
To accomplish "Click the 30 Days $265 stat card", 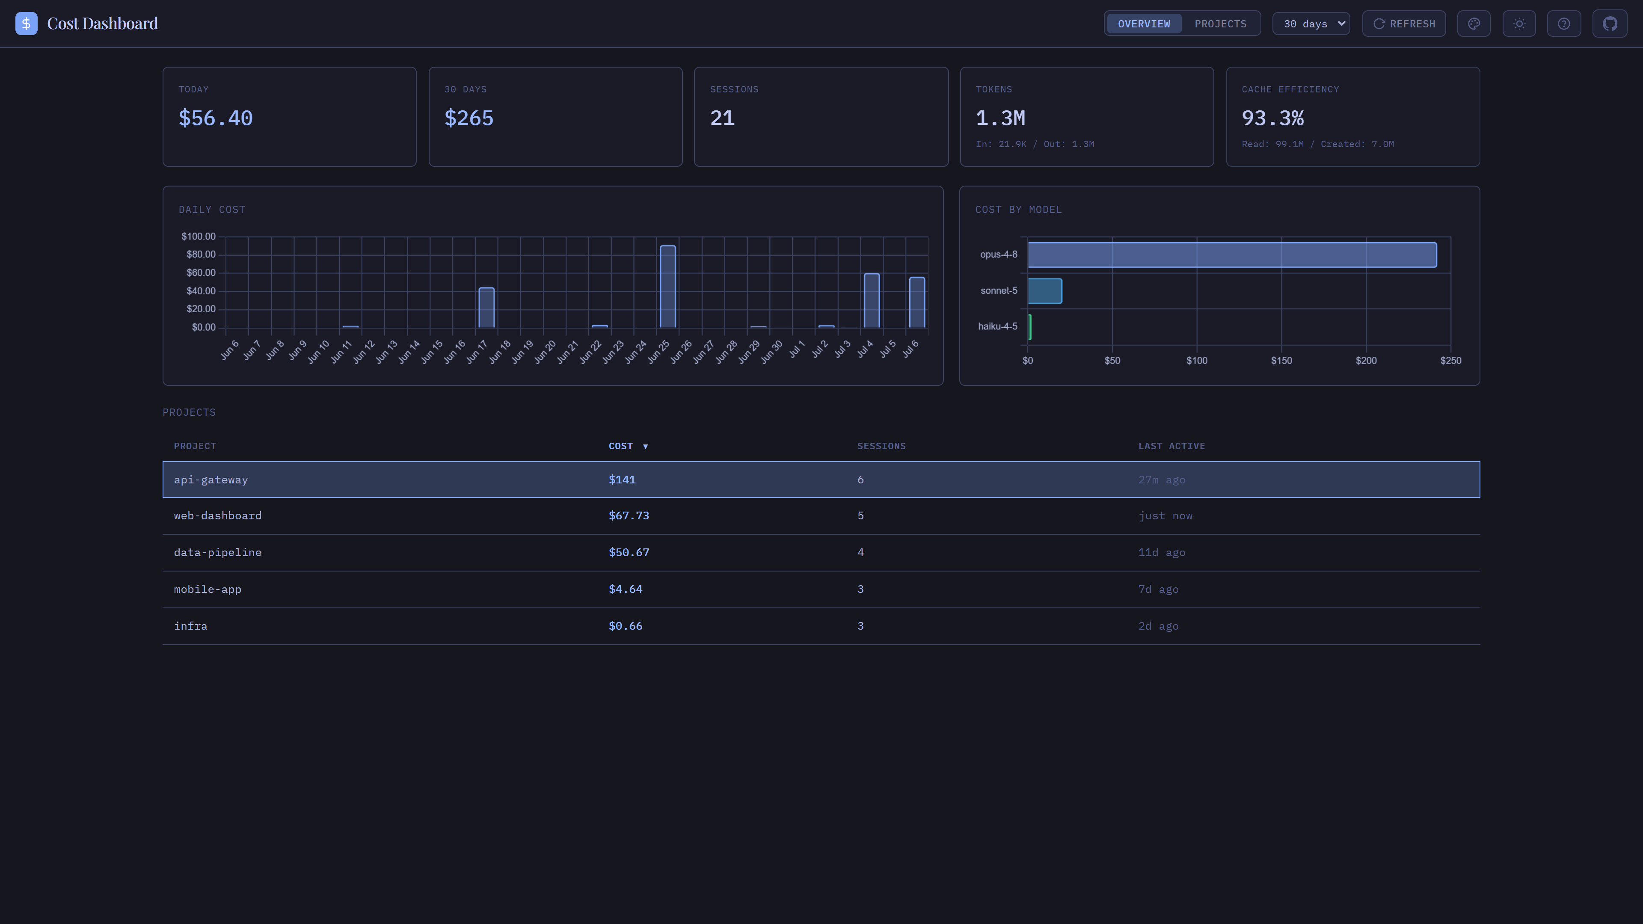I will 555,117.
